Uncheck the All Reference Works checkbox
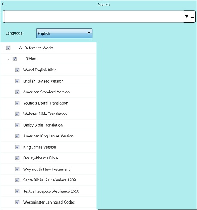197x210 pixels. coord(9,48)
